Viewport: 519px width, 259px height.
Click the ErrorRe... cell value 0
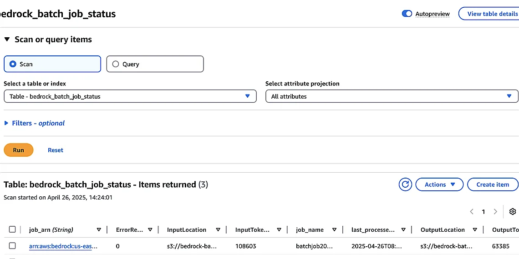coord(118,246)
